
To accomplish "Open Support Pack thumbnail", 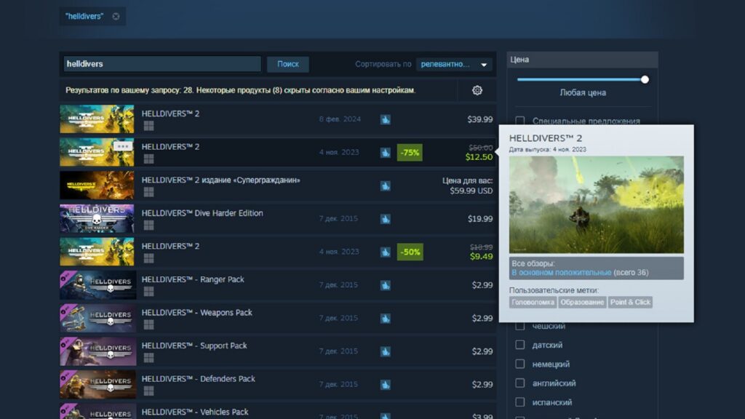I will [98, 351].
